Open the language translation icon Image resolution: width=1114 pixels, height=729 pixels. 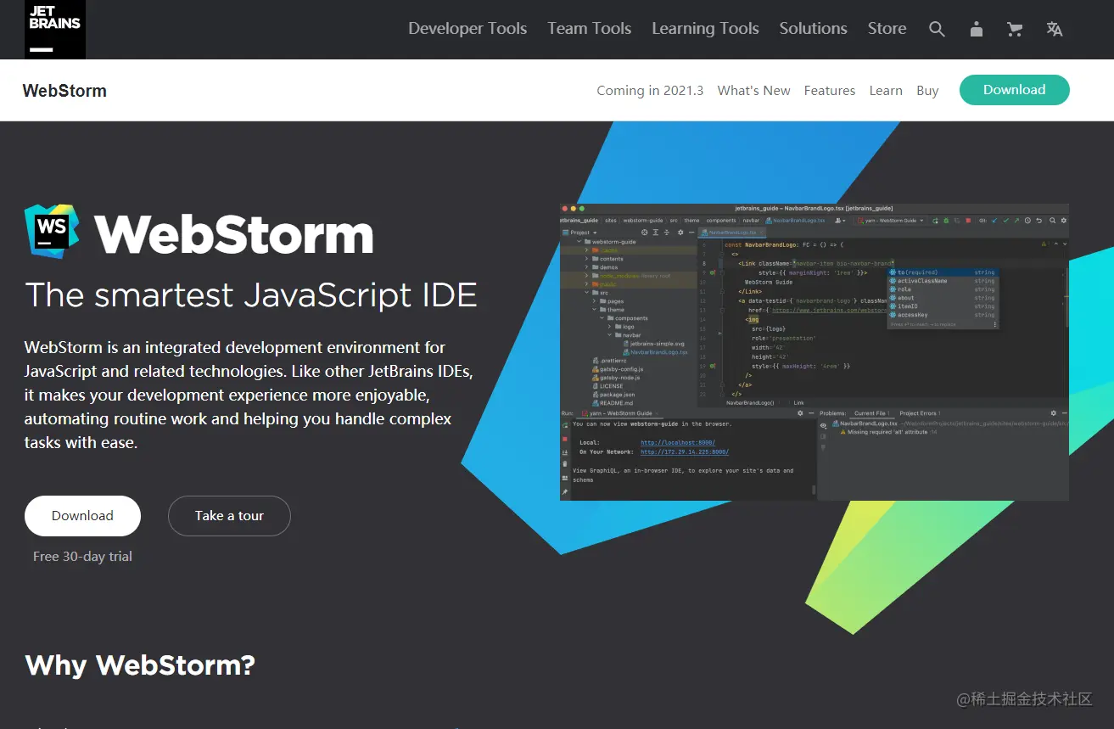pyautogui.click(x=1055, y=29)
